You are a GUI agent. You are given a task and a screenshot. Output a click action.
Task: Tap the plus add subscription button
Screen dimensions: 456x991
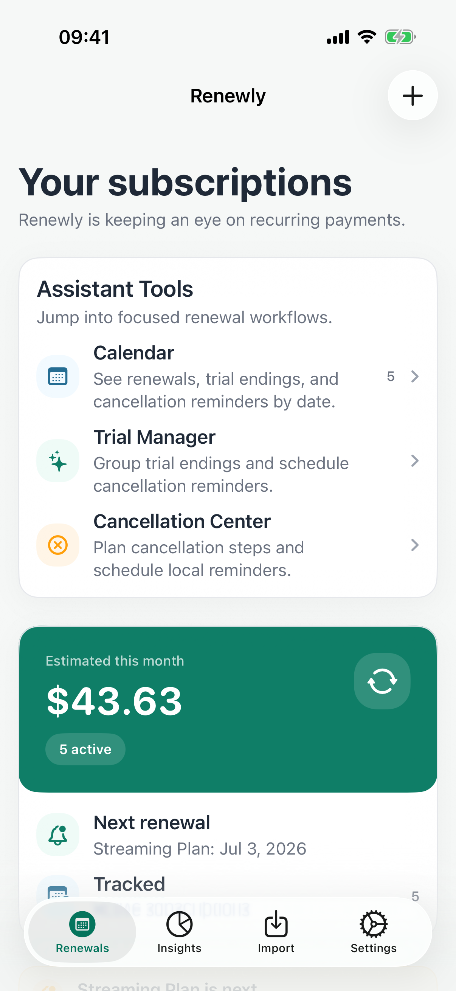click(x=413, y=95)
